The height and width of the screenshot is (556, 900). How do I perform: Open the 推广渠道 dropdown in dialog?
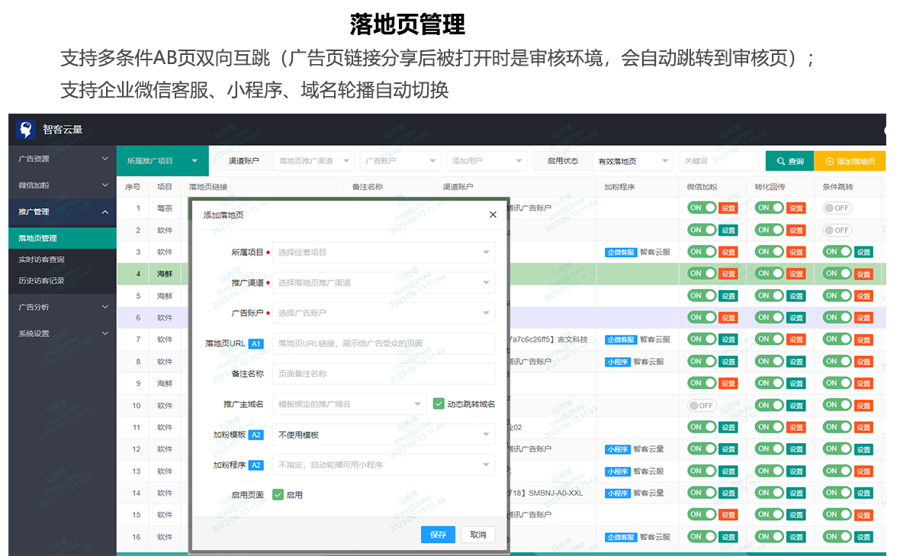(x=383, y=283)
